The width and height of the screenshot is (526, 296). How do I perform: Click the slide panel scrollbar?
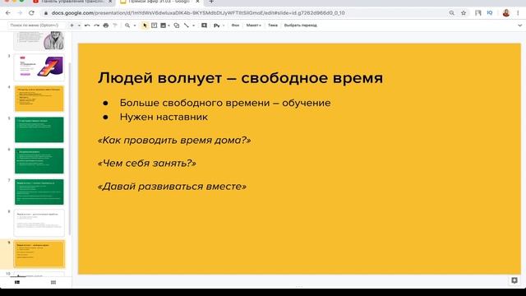point(70,150)
